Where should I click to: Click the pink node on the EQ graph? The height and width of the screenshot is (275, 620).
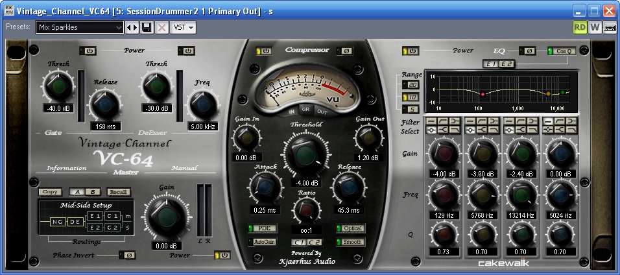coord(483,94)
